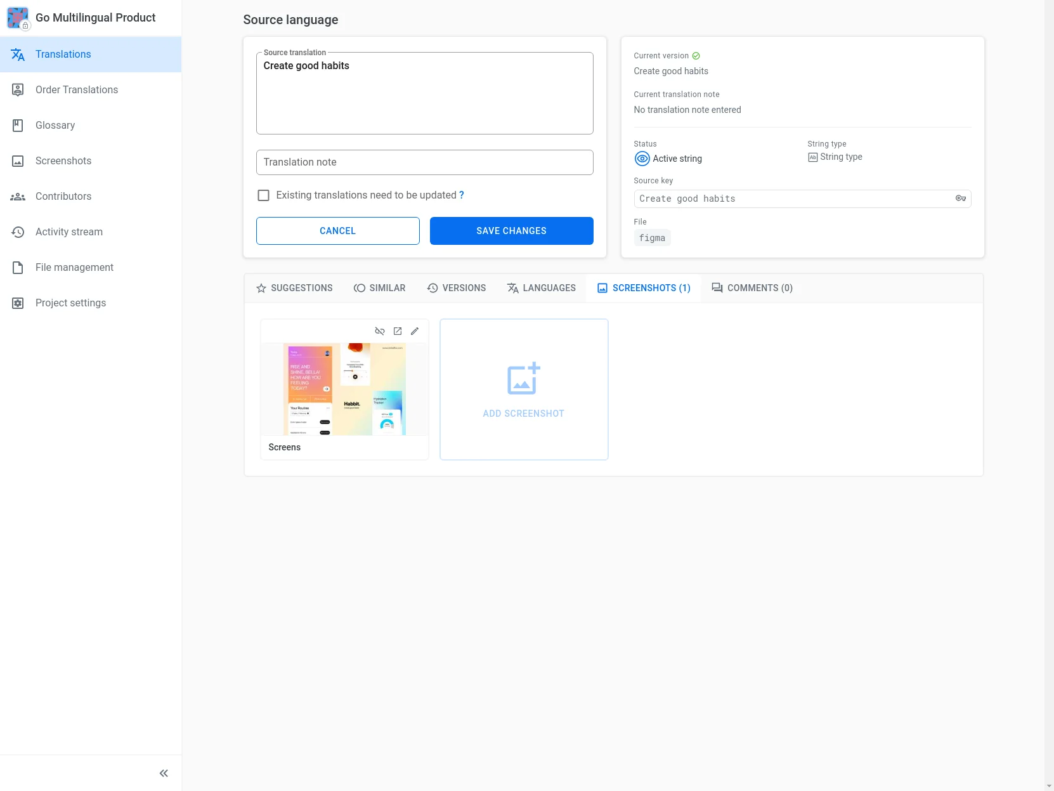Open the Versions tab
This screenshot has height=791, width=1054.
pyautogui.click(x=457, y=288)
